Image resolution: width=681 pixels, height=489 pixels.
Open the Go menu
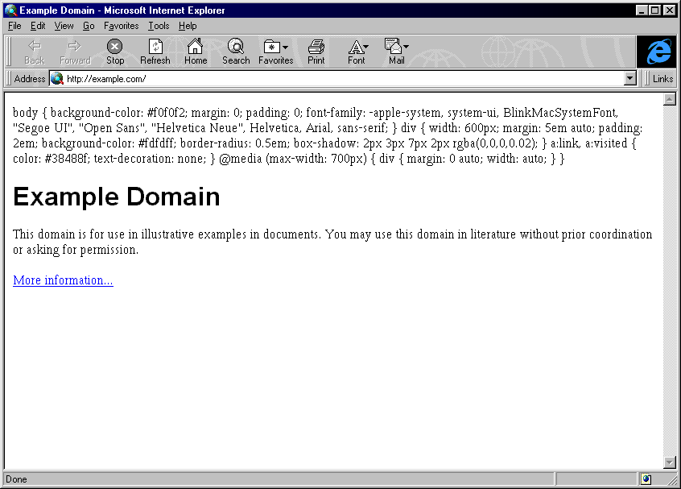click(x=89, y=26)
